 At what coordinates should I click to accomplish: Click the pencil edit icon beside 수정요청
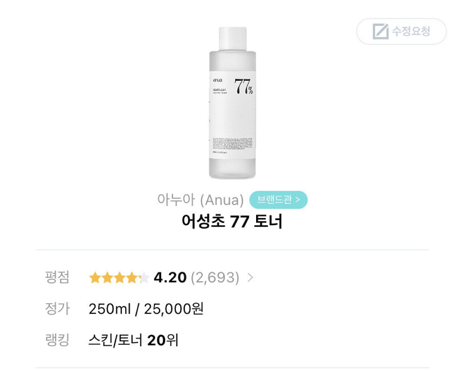(381, 31)
